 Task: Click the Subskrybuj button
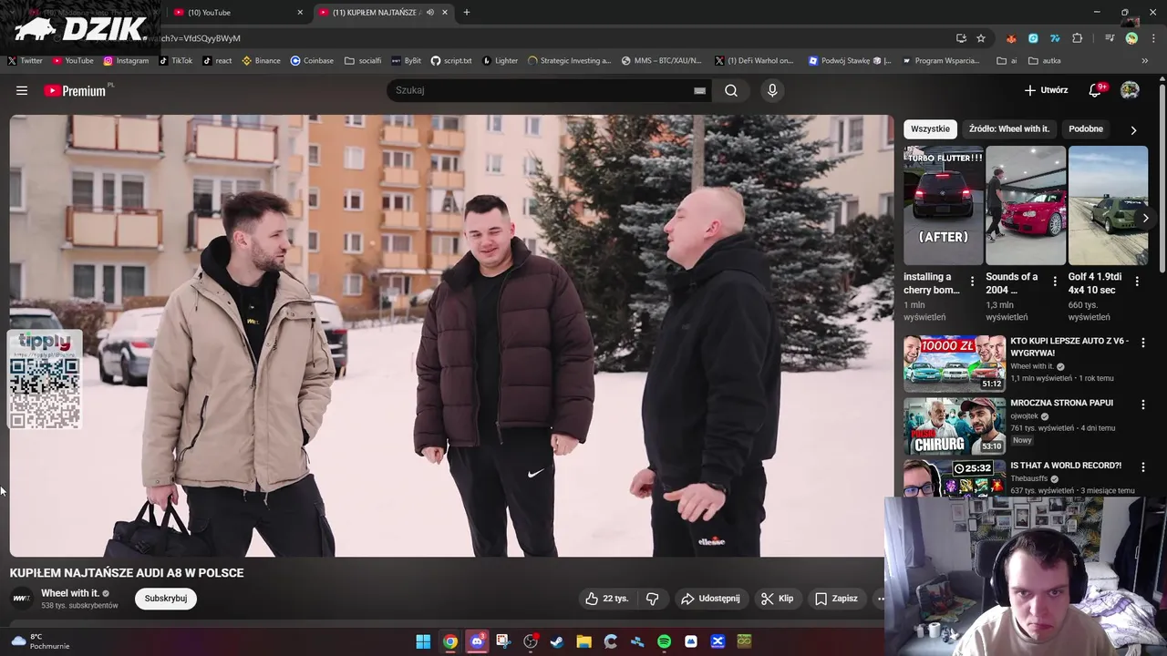pyautogui.click(x=166, y=599)
